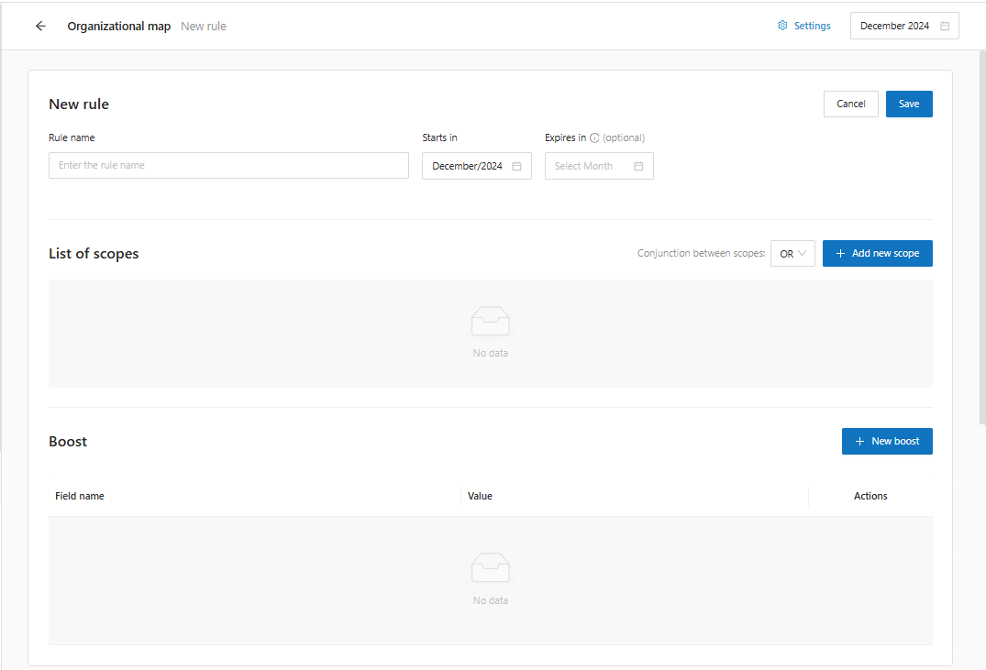The image size is (986, 670).
Task: Focus the Rule name input field
Action: point(228,166)
